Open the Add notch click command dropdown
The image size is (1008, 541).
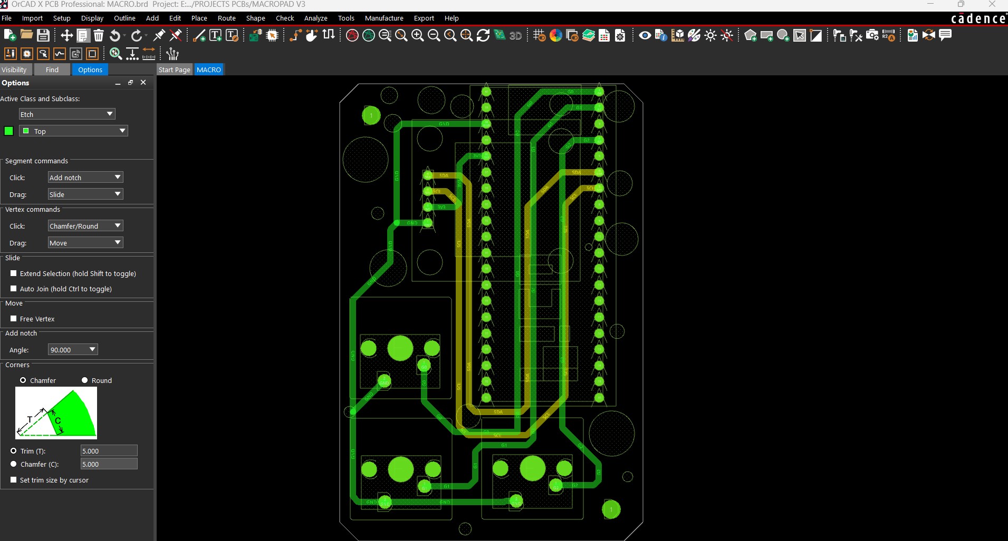tap(85, 178)
